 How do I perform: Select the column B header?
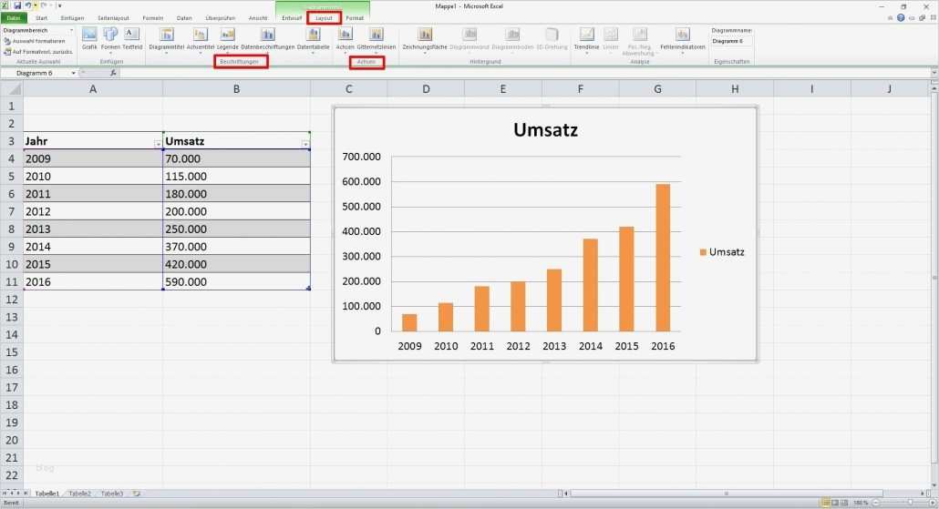click(x=236, y=89)
